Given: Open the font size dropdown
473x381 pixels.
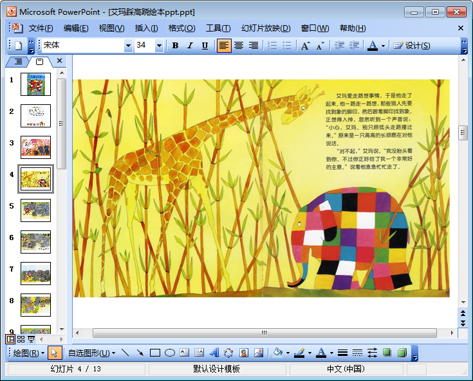Looking at the screenshot, I should [x=159, y=46].
